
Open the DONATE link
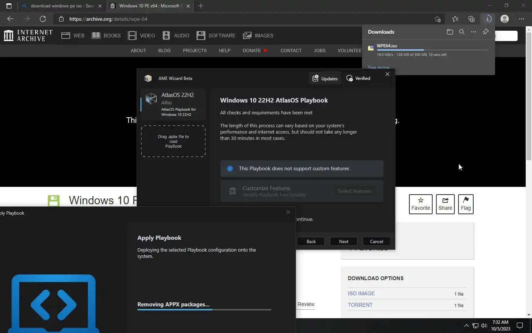click(255, 51)
